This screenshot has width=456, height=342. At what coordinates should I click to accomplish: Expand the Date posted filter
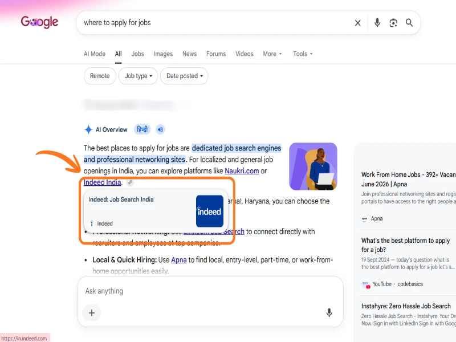click(x=184, y=76)
